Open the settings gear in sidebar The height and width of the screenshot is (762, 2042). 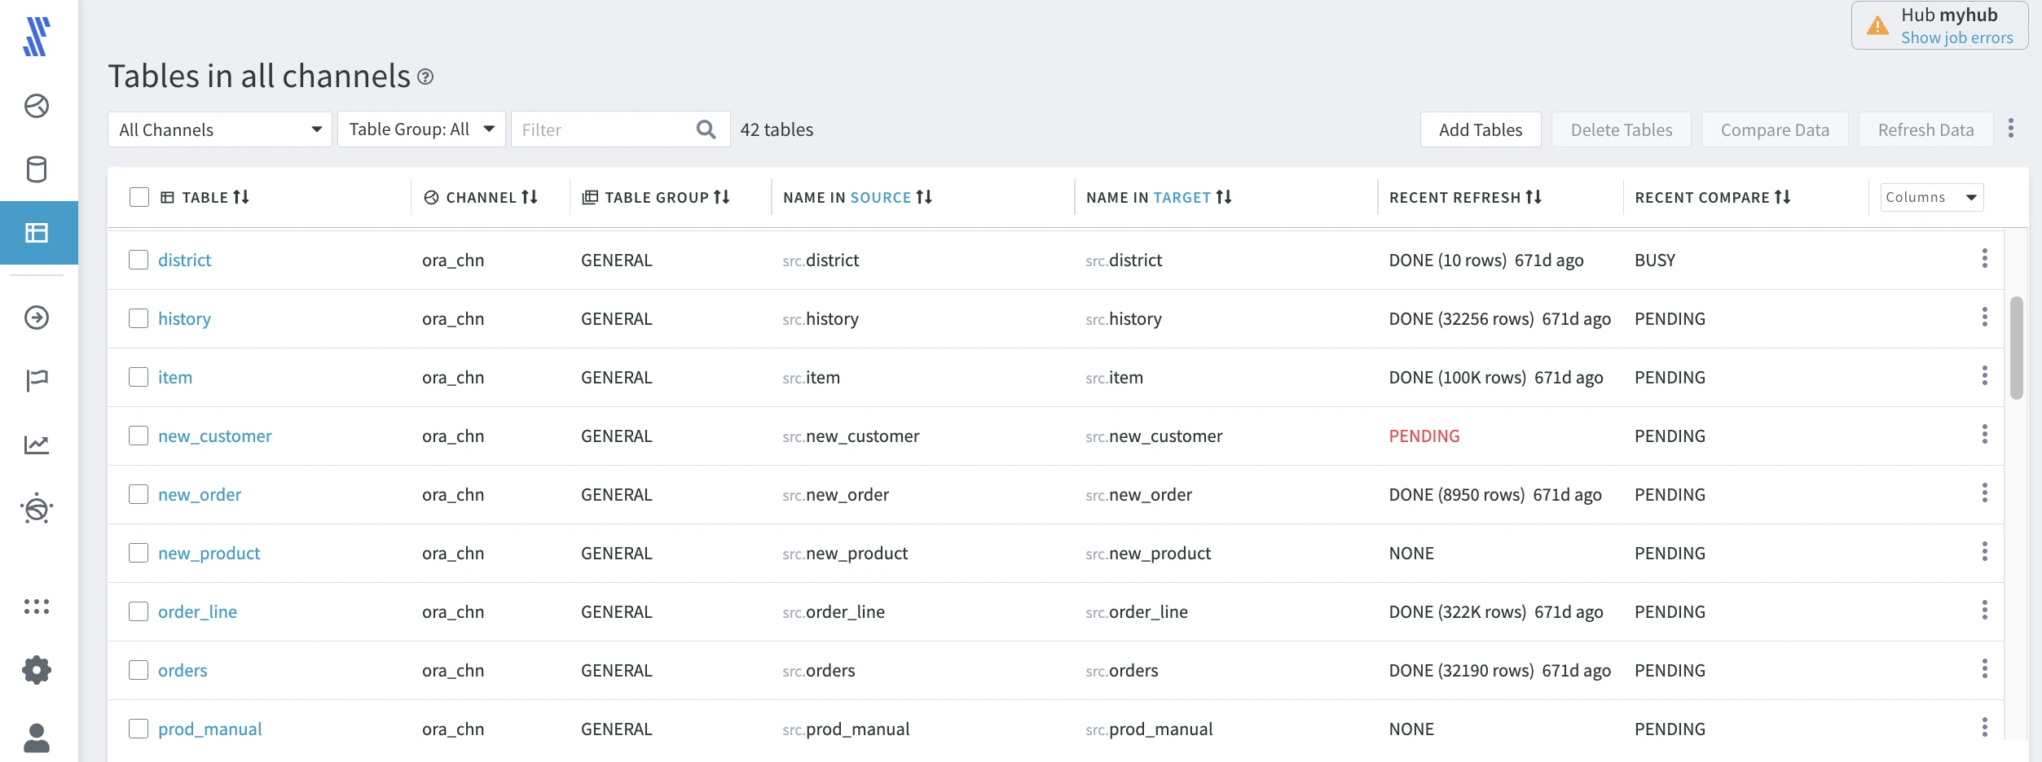[x=37, y=670]
